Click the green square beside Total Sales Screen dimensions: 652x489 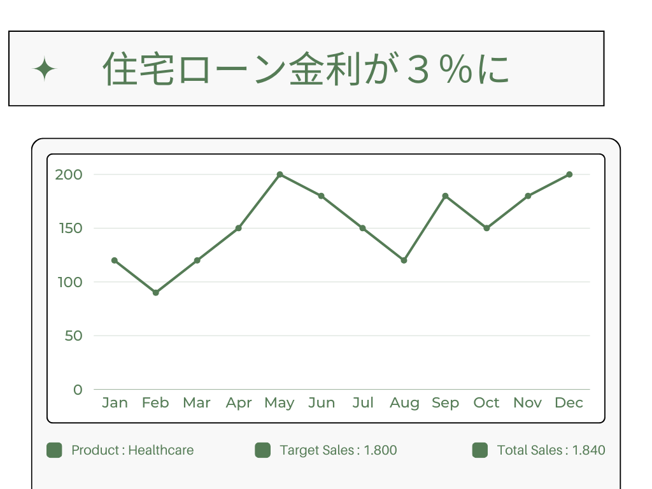click(x=479, y=450)
